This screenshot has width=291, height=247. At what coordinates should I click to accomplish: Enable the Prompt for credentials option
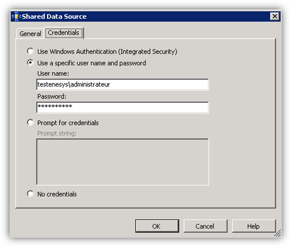click(30, 123)
